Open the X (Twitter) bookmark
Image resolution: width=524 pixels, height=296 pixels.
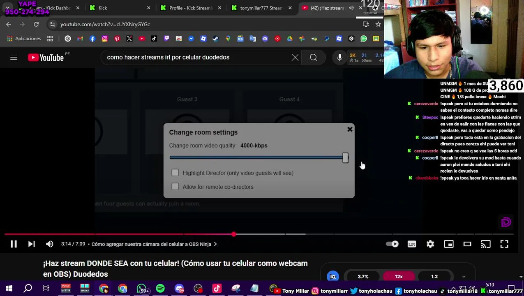[x=129, y=39]
